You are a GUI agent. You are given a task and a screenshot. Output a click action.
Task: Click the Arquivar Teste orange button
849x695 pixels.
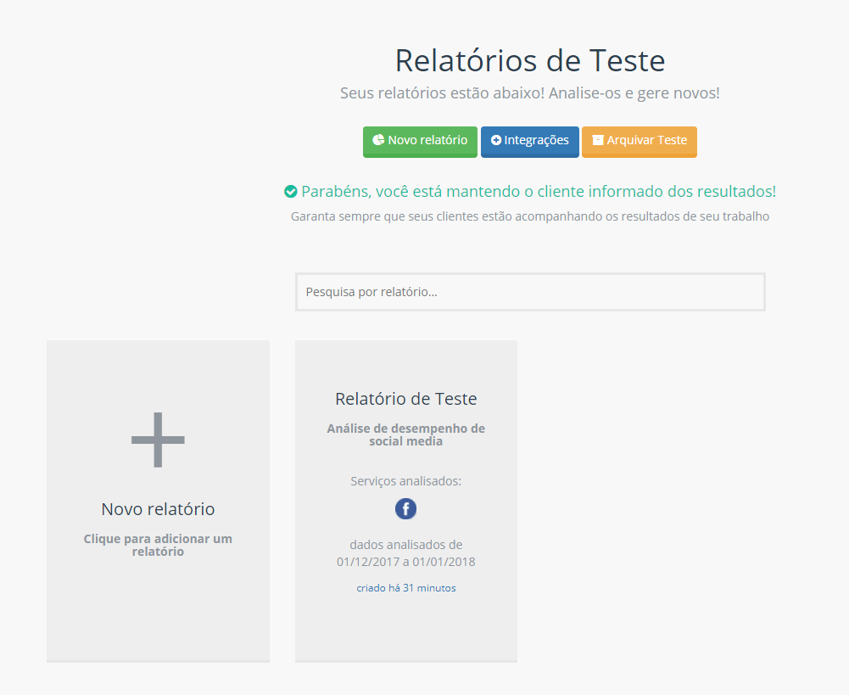coord(639,142)
